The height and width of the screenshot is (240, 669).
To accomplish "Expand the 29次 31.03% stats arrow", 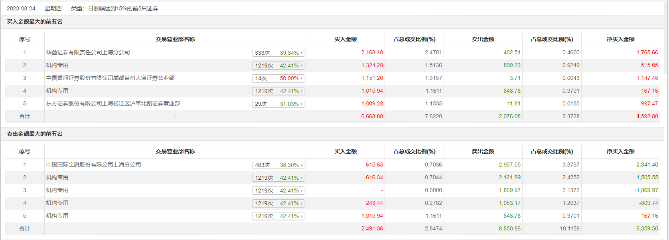I will [302, 104].
